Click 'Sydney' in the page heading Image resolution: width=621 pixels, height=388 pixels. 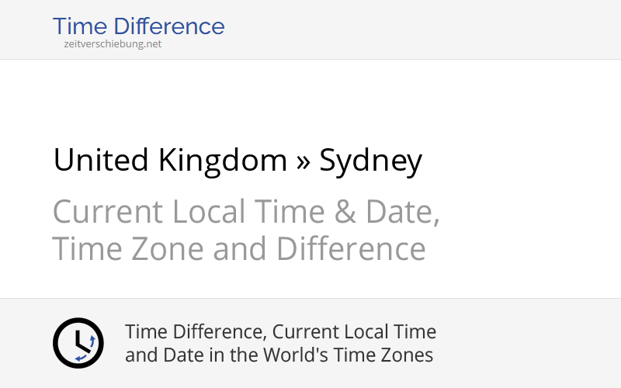pos(371,161)
